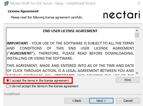Screen dimensions: 143x106
Task: Print the license agreement
Action: [x=128, y=80]
